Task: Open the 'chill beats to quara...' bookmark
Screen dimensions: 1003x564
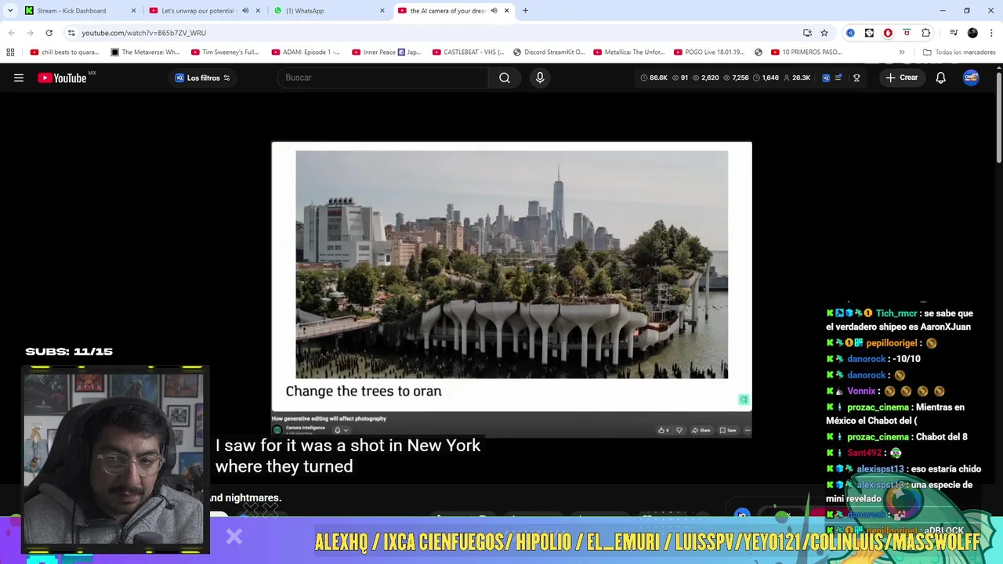Action: click(x=64, y=52)
